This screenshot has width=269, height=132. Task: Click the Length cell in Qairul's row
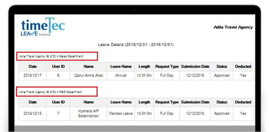pyautogui.click(x=144, y=76)
